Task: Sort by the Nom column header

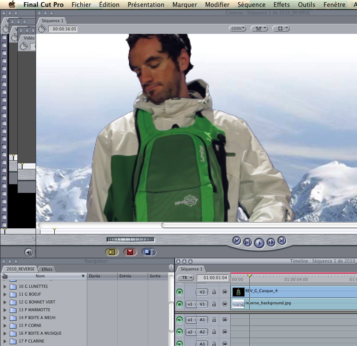Action: click(x=40, y=276)
